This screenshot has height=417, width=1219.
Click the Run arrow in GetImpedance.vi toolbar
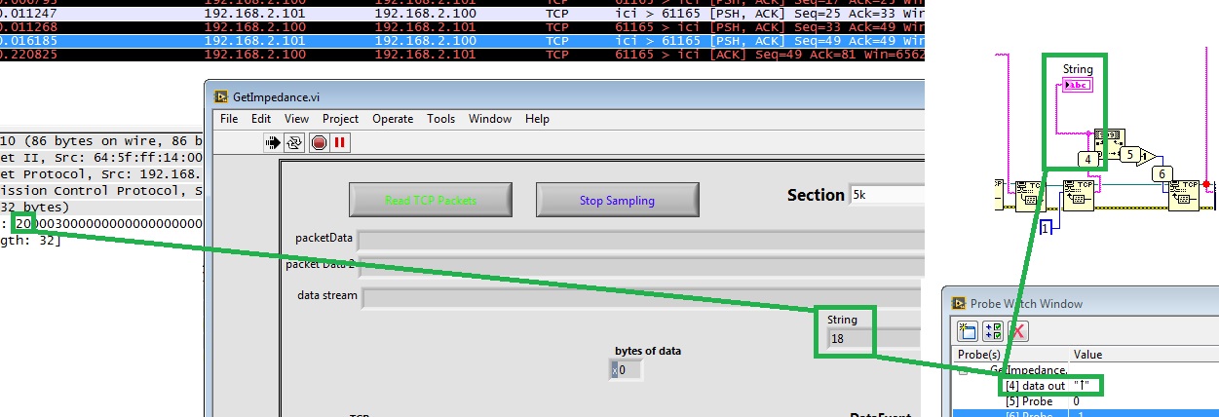click(x=273, y=142)
